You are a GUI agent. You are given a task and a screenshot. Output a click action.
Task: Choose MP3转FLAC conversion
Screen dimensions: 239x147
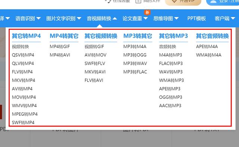point(135,72)
